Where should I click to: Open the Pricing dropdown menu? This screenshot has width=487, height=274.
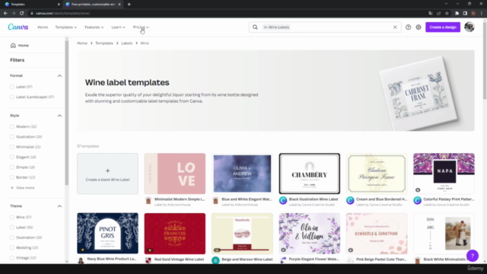[x=141, y=27]
